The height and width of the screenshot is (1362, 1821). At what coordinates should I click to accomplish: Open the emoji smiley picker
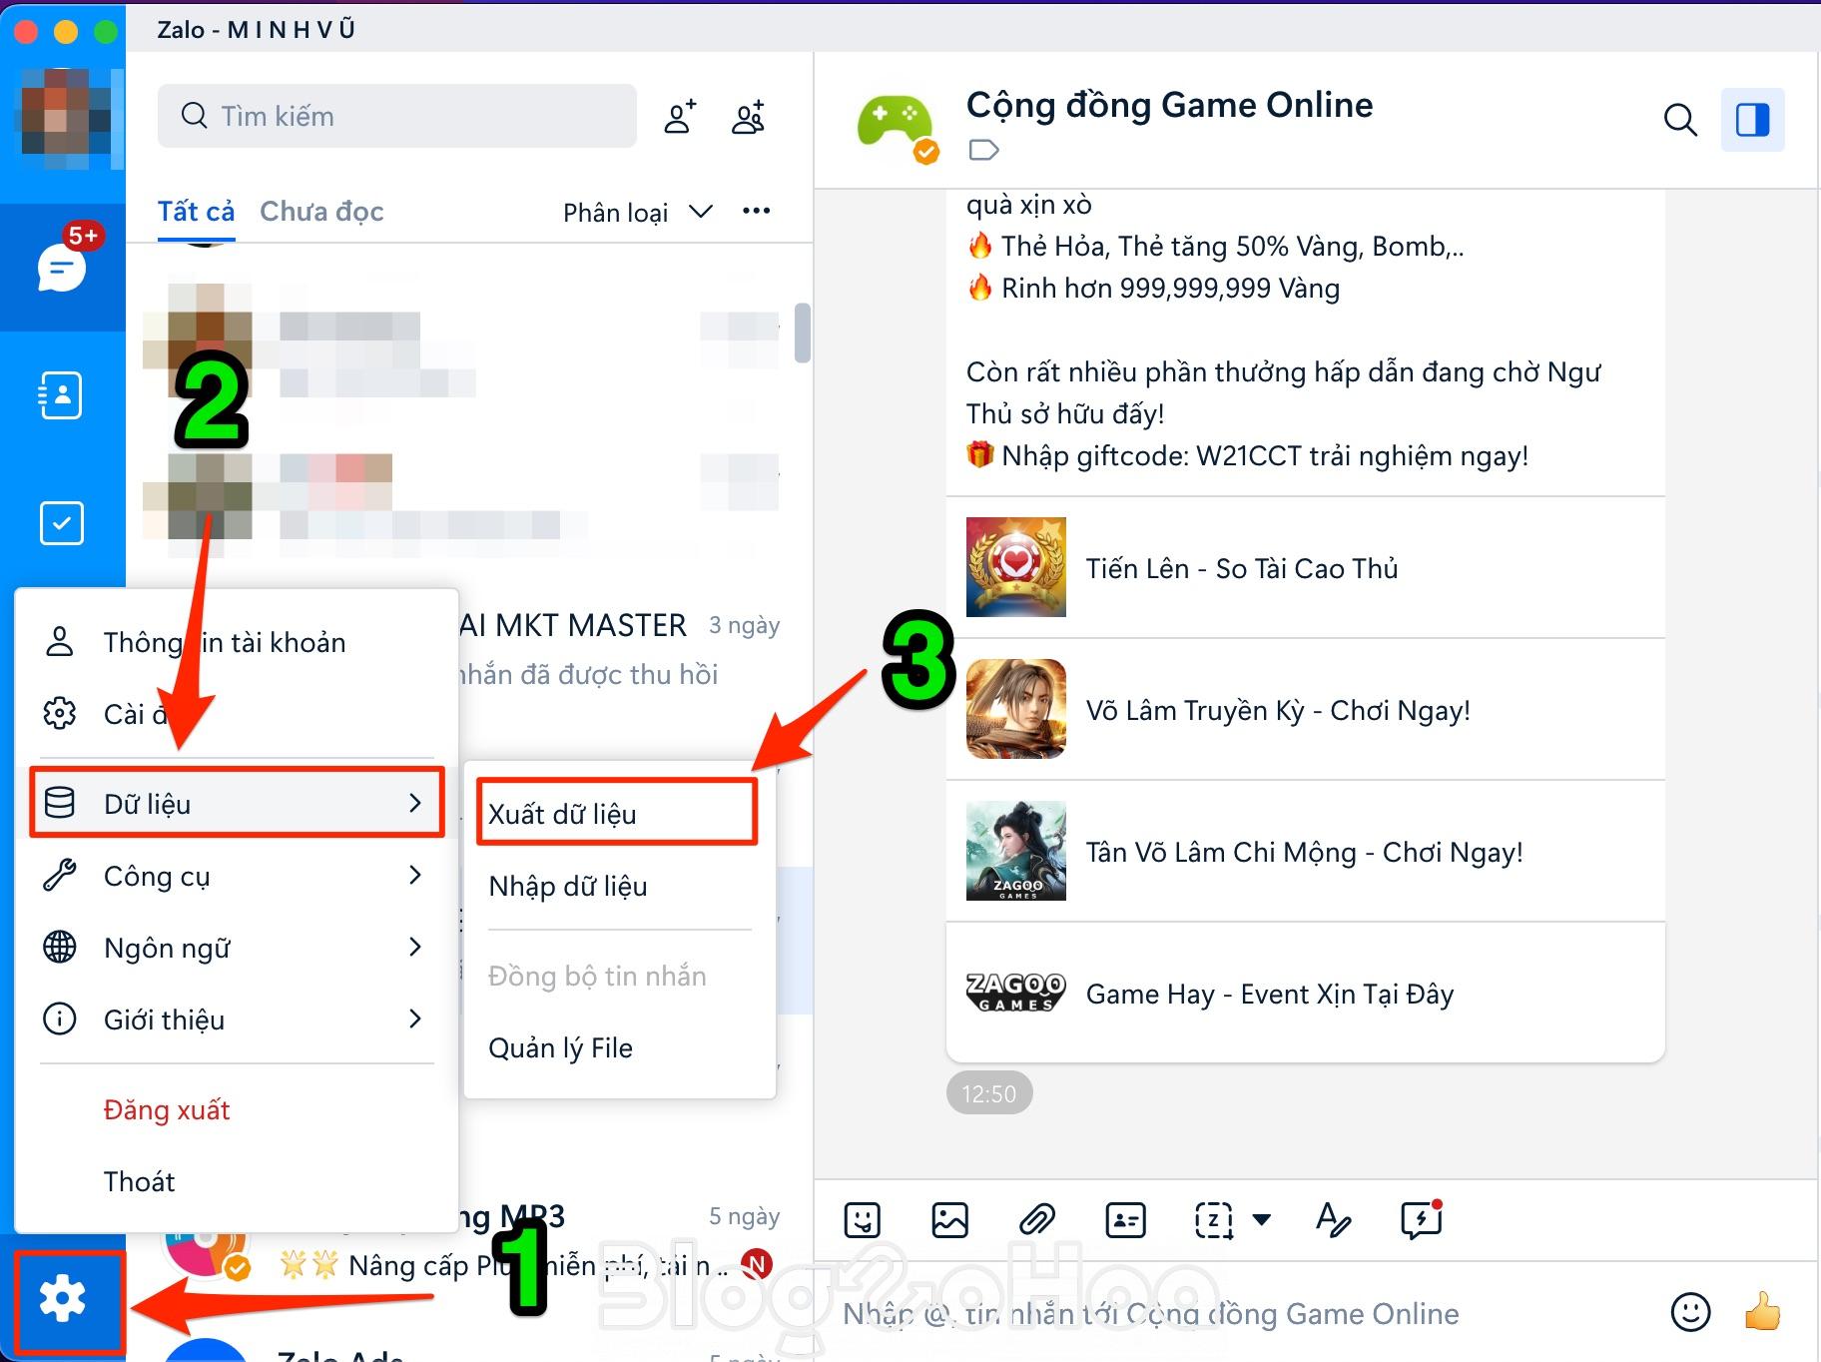(1690, 1312)
